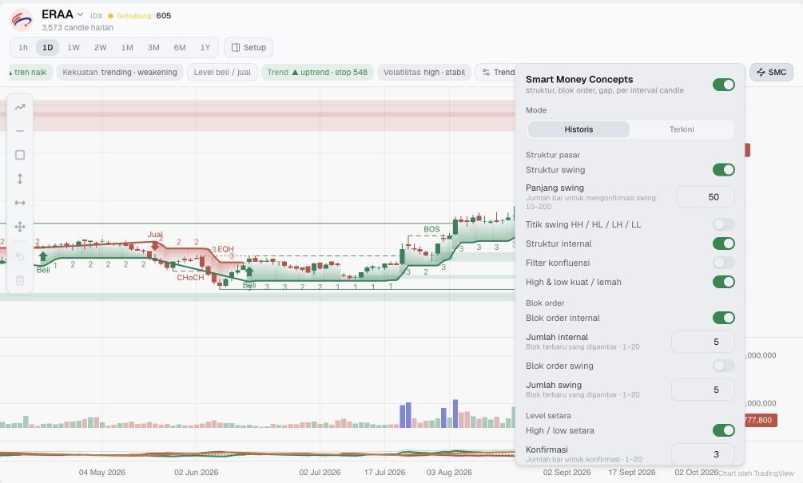This screenshot has width=803, height=483.
Task: Click the '03 Aug 2026' date label
Action: pyautogui.click(x=449, y=473)
